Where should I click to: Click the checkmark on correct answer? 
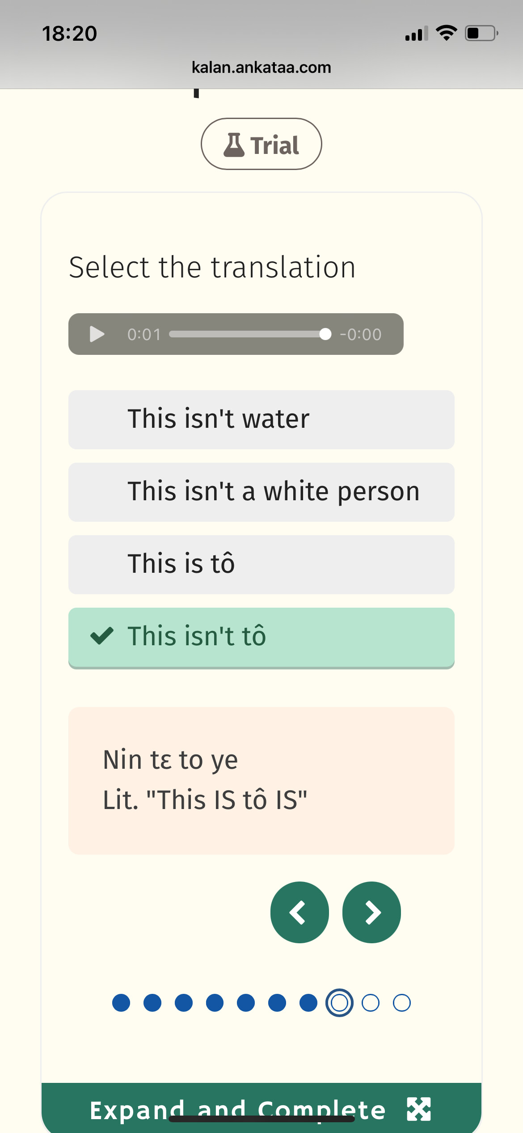pos(102,636)
